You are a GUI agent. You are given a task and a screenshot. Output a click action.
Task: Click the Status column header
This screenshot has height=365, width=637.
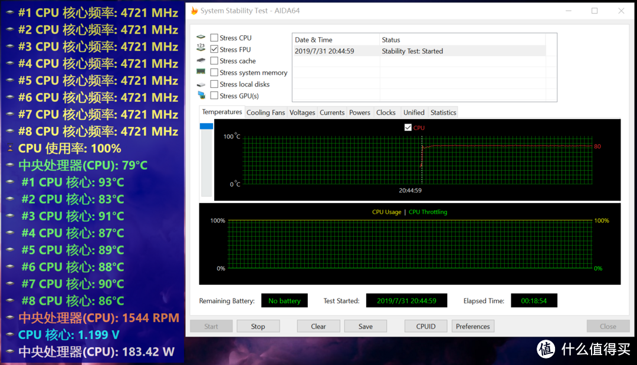point(462,40)
